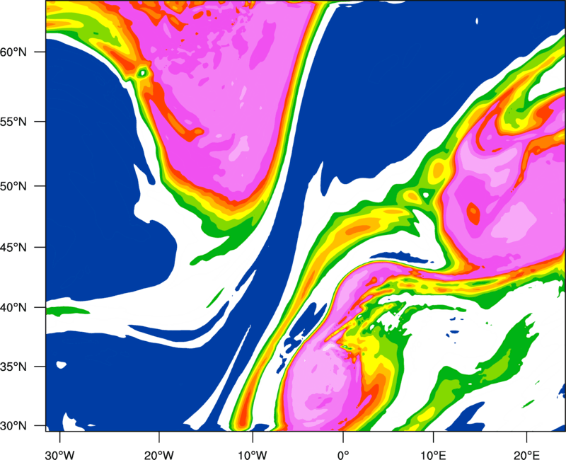Click the 55°N latitude label
The width and height of the screenshot is (566, 460).
tap(13, 122)
